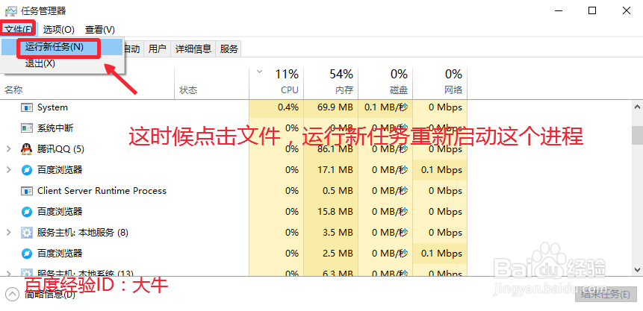Click the 百度浏览器 icon with 2.5 MB
Screen dimensions: 643x311
pos(27,254)
